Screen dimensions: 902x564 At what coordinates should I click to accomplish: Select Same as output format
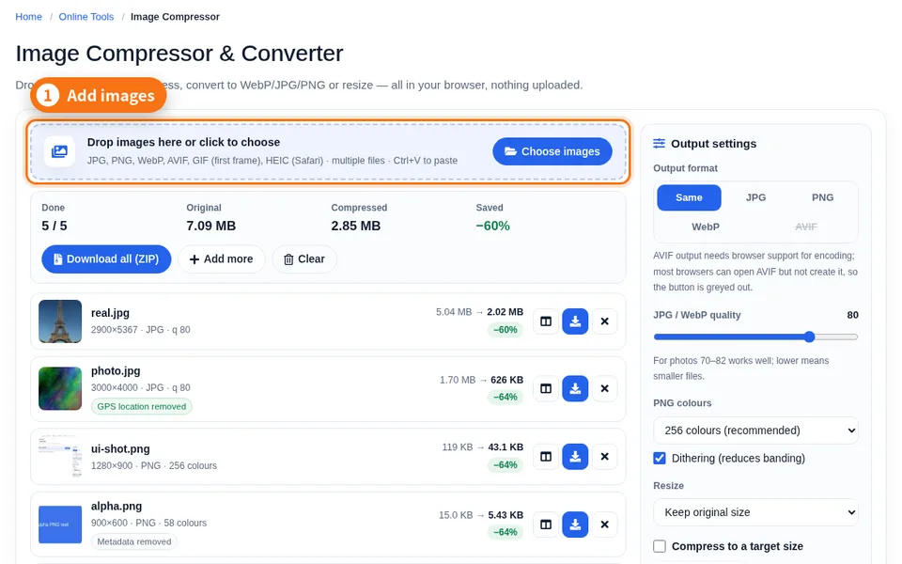pos(689,197)
